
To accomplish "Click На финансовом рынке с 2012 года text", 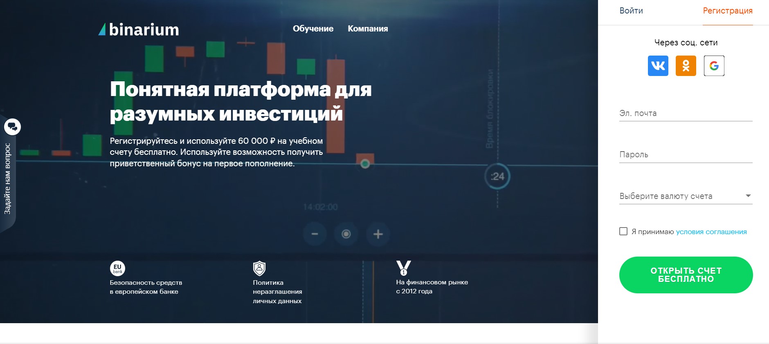I will tap(432, 286).
